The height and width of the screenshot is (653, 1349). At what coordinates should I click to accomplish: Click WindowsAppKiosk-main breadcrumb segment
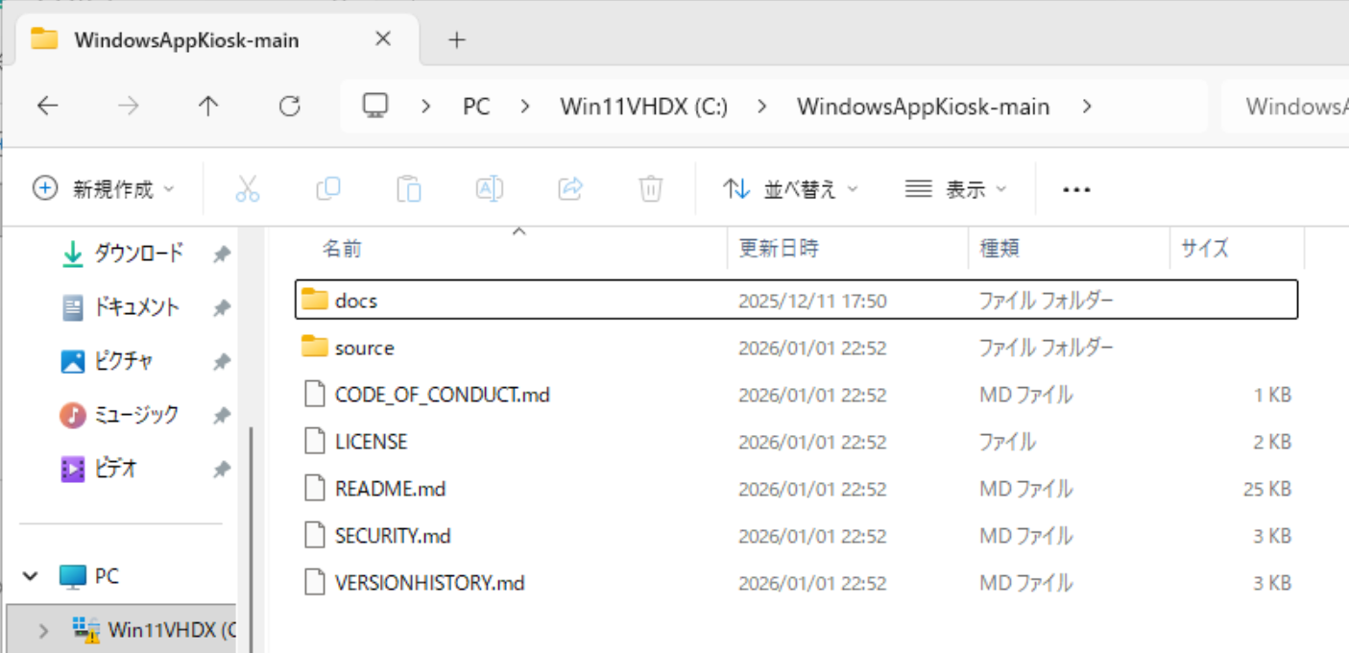click(x=923, y=107)
